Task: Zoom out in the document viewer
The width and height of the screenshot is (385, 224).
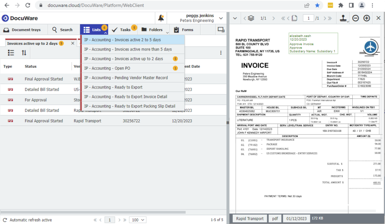Action: (356, 18)
